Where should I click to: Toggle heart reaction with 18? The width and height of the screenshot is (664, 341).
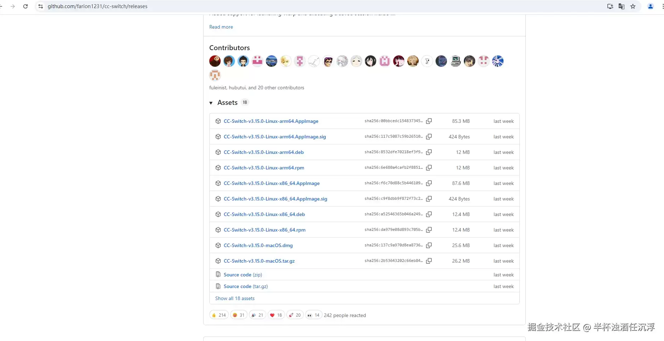276,315
